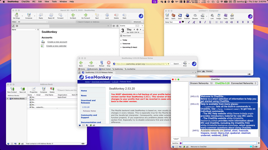The image size is (268, 150).
Task: Expand the Tomorrow events section
Action: point(121,44)
